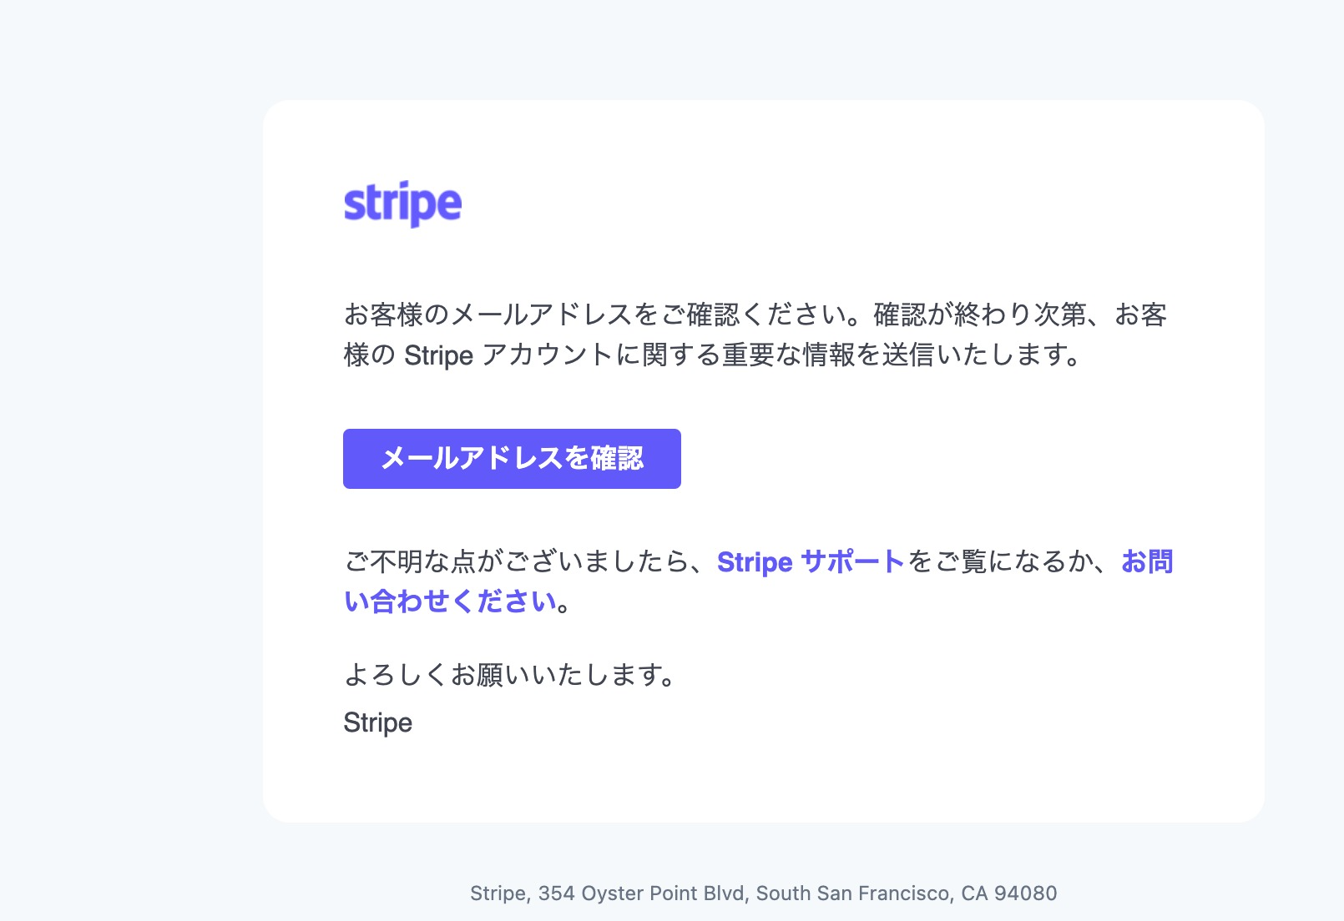This screenshot has width=1344, height=921.
Task: Click 重要な情報を送信いたします text
Action: [902, 356]
